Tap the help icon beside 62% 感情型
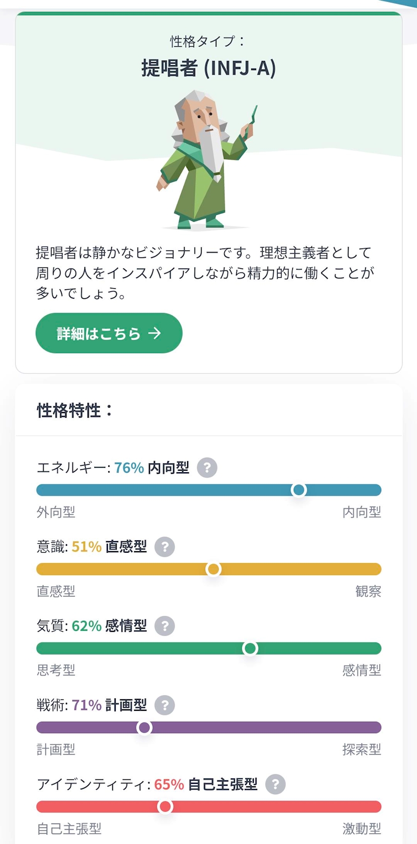The image size is (417, 844). [x=165, y=626]
